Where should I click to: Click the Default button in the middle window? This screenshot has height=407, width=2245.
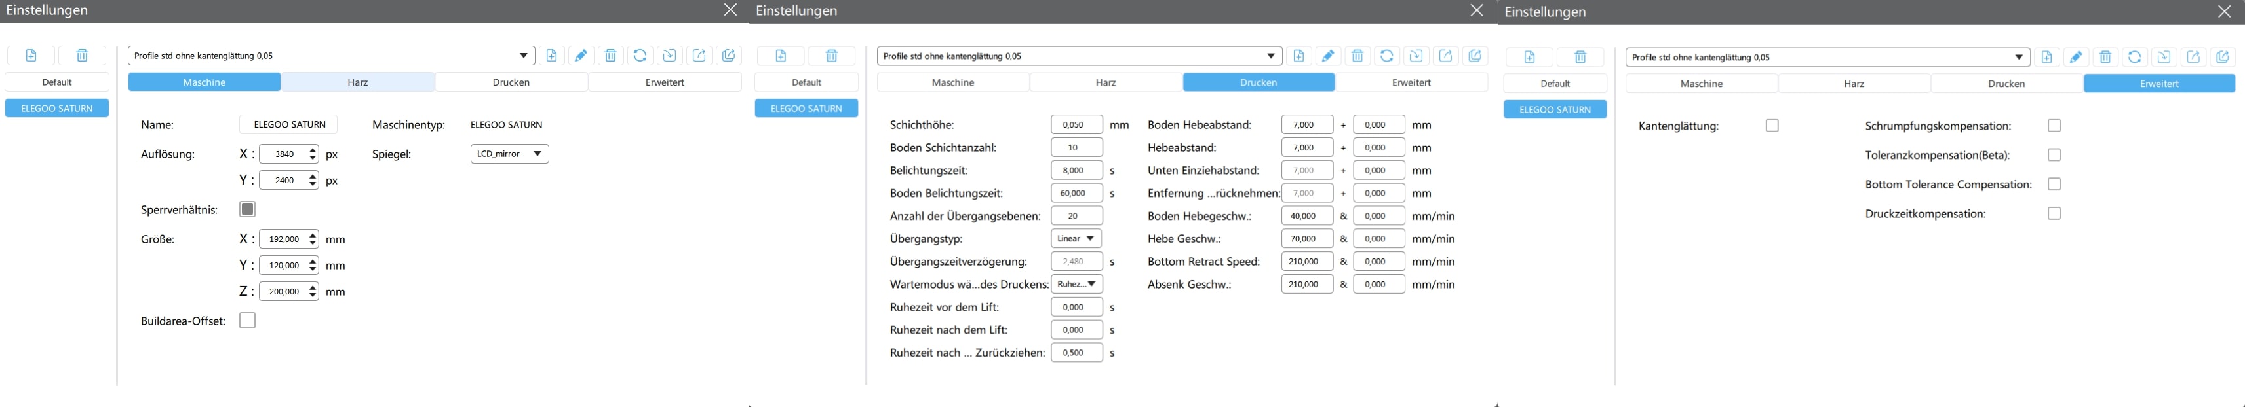coord(806,82)
